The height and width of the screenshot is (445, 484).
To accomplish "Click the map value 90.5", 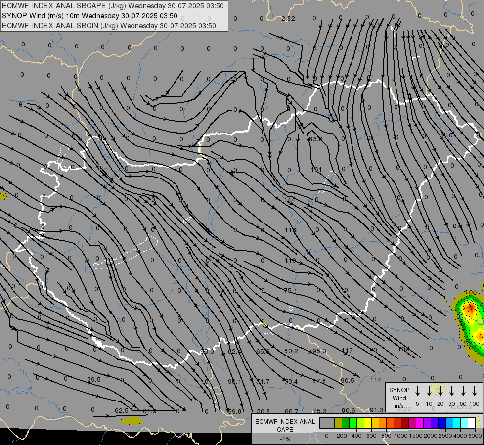I will (347, 381).
